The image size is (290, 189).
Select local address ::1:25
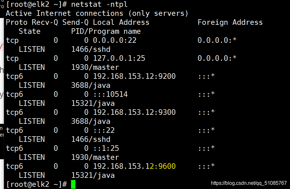[106, 148]
